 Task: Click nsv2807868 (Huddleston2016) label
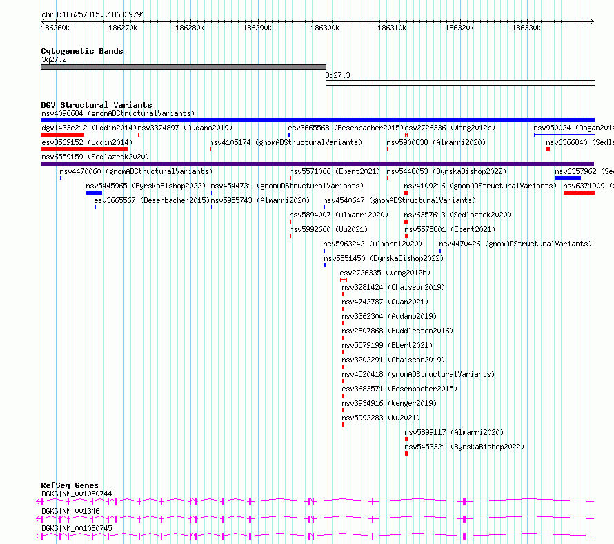[x=397, y=331]
